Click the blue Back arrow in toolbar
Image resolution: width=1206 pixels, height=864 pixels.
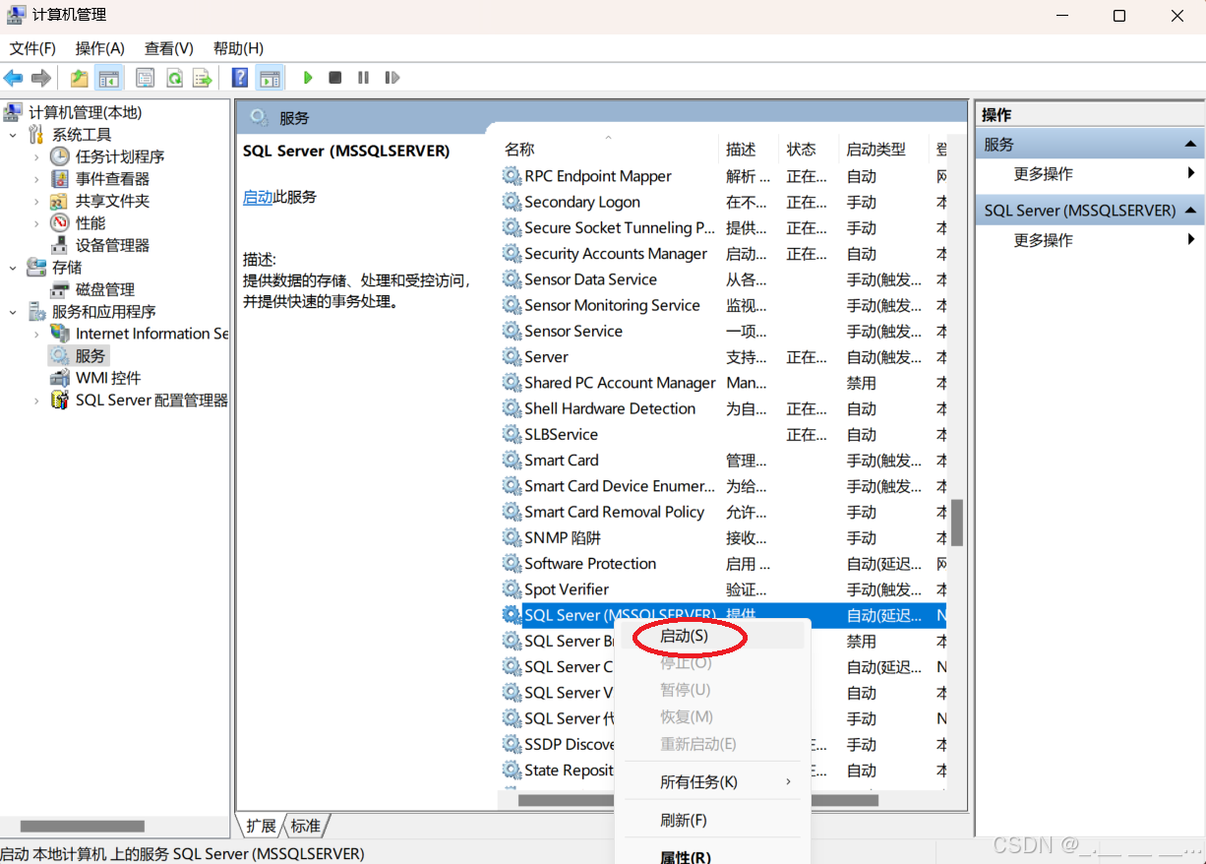coord(14,78)
